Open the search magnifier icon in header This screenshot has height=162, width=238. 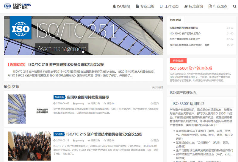pos(234,6)
